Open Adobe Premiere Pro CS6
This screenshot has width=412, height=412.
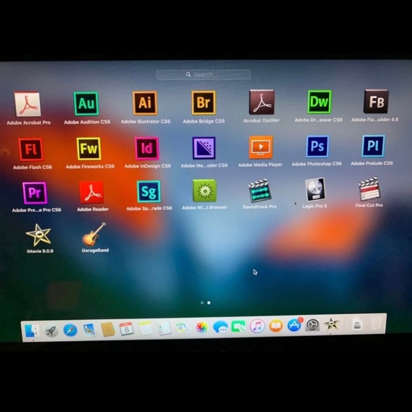click(x=35, y=193)
